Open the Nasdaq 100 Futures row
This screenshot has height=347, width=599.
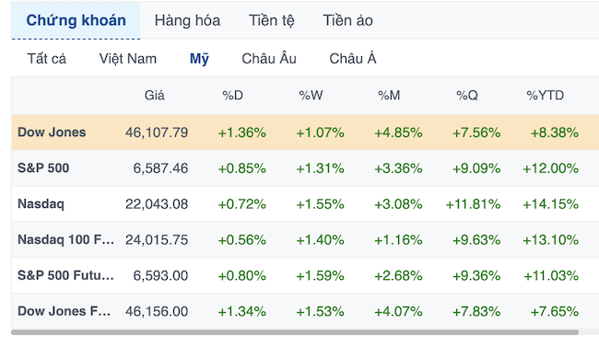[x=305, y=239]
